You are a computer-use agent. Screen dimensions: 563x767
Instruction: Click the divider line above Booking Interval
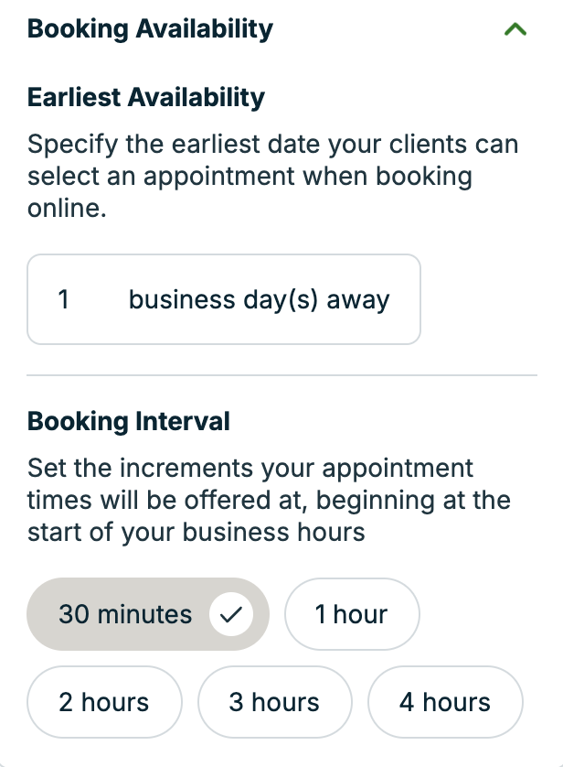tap(281, 375)
